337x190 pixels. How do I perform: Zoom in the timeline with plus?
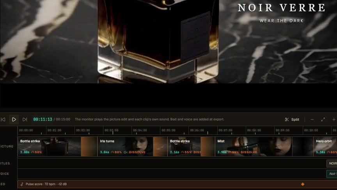(334, 119)
